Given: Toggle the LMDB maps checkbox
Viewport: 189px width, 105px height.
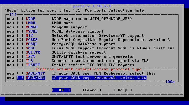Looking at the screenshot, I should point(20,23).
